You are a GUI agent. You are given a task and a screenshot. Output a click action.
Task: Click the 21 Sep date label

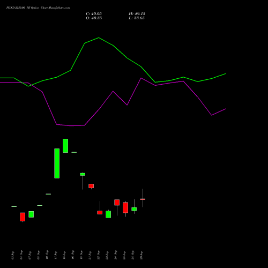pyautogui.click(x=90, y=255)
